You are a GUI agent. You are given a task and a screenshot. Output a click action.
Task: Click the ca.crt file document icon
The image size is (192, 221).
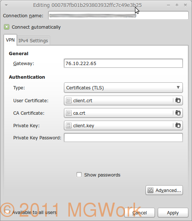coord(69,113)
